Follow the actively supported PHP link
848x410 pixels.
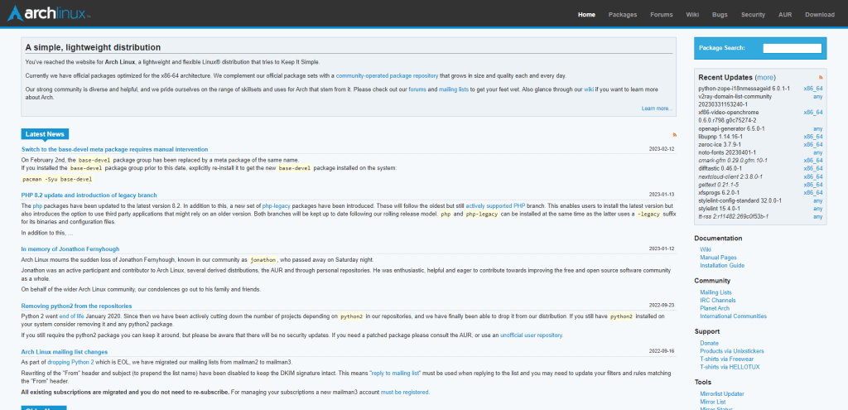point(495,206)
